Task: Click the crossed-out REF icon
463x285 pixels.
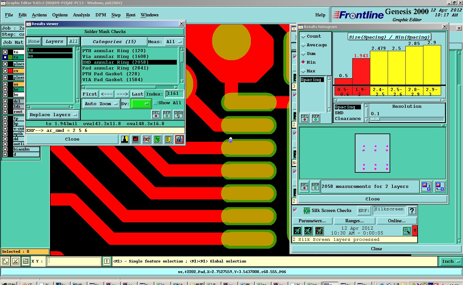Action: (x=146, y=139)
